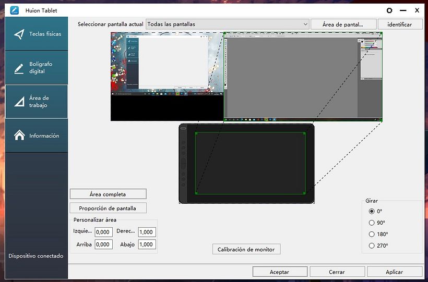
Task: Open settings via the gear icon
Action: pos(389,10)
